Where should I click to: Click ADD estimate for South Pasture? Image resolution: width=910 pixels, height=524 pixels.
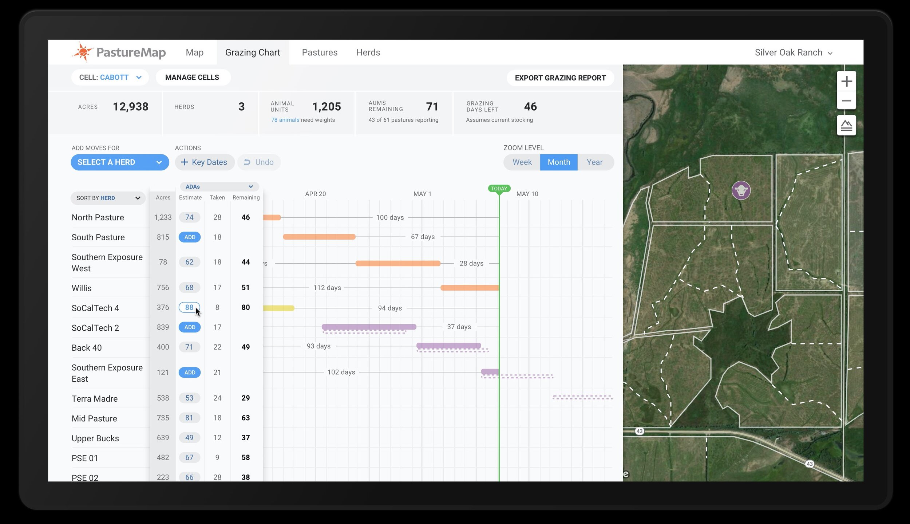[190, 237]
